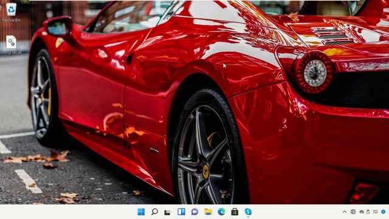Open Microsoft Store from taskbar
The height and width of the screenshot is (219, 389).
click(235, 212)
